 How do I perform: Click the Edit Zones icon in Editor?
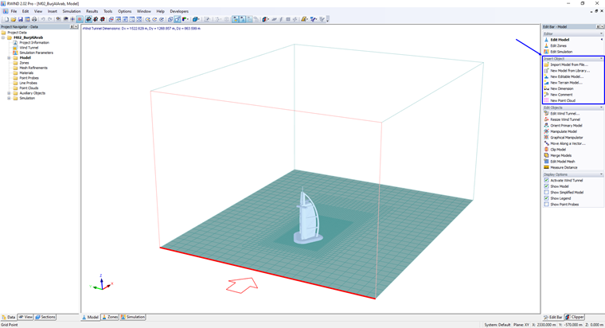546,45
